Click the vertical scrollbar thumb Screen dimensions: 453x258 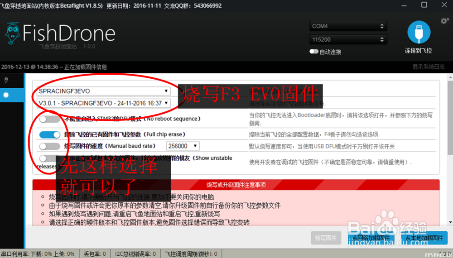point(450,118)
